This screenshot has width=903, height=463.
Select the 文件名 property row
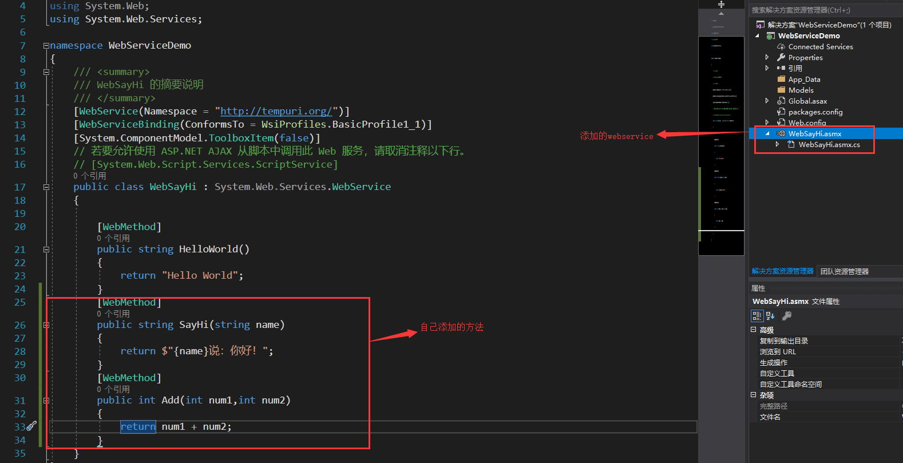[x=826, y=417]
